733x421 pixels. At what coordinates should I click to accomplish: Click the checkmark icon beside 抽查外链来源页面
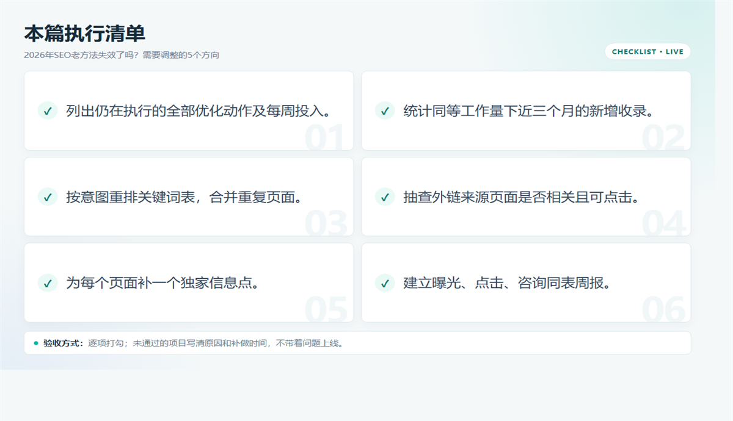(385, 197)
